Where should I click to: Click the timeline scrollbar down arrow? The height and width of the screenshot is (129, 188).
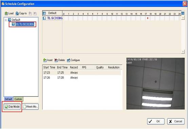[x=183, y=52]
